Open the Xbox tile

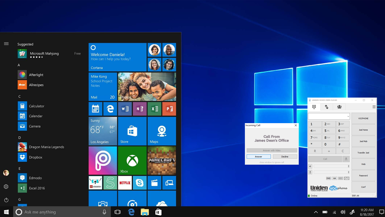coord(132,160)
